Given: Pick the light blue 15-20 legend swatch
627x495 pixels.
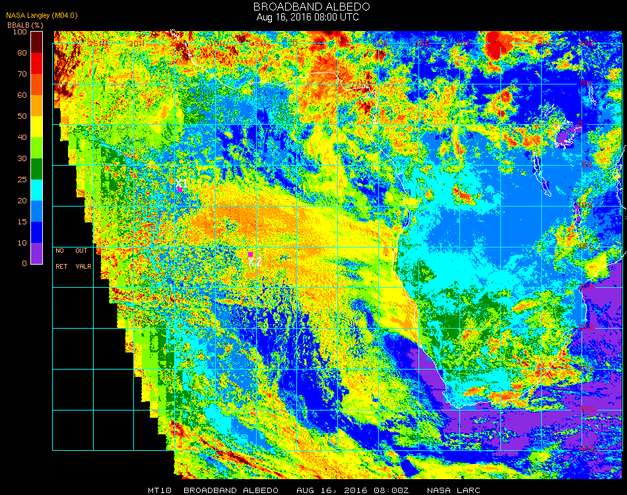Looking at the screenshot, I should pos(37,211).
